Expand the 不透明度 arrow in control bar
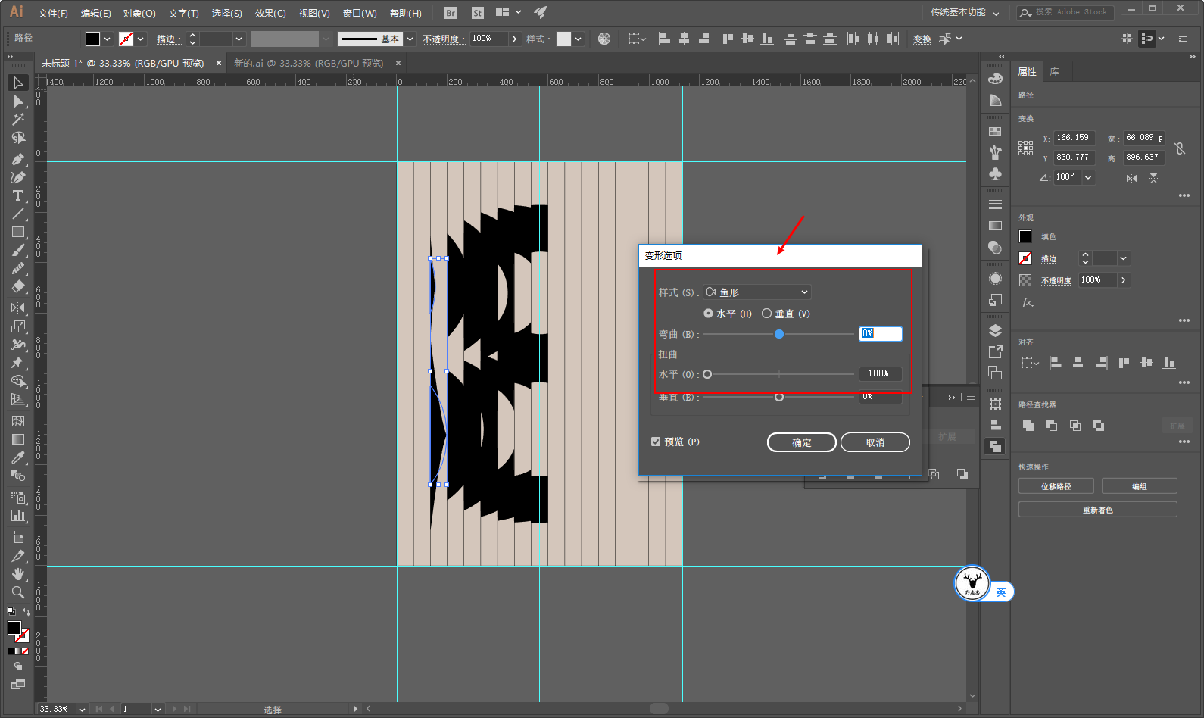The height and width of the screenshot is (718, 1204). pyautogui.click(x=515, y=39)
